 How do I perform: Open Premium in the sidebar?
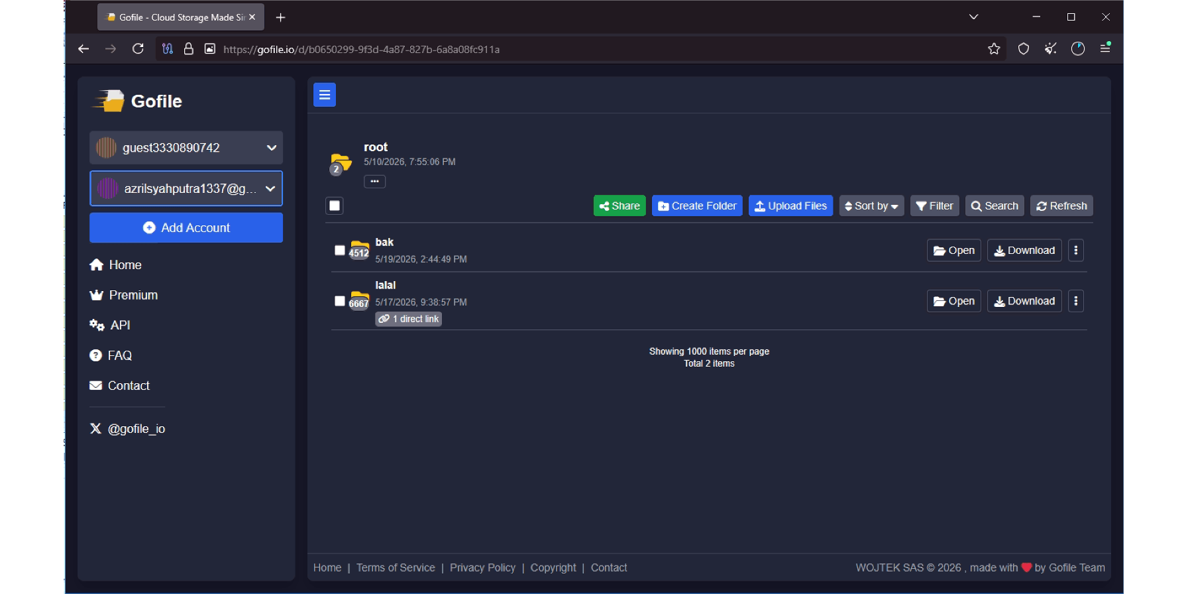(124, 295)
